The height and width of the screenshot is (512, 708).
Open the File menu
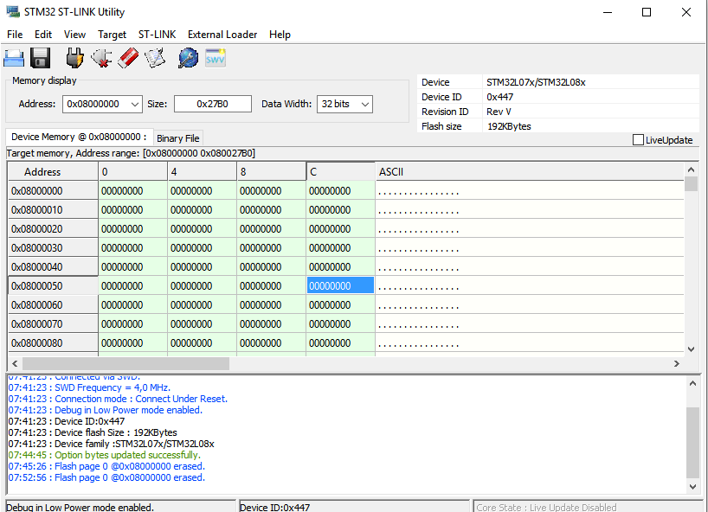click(15, 35)
